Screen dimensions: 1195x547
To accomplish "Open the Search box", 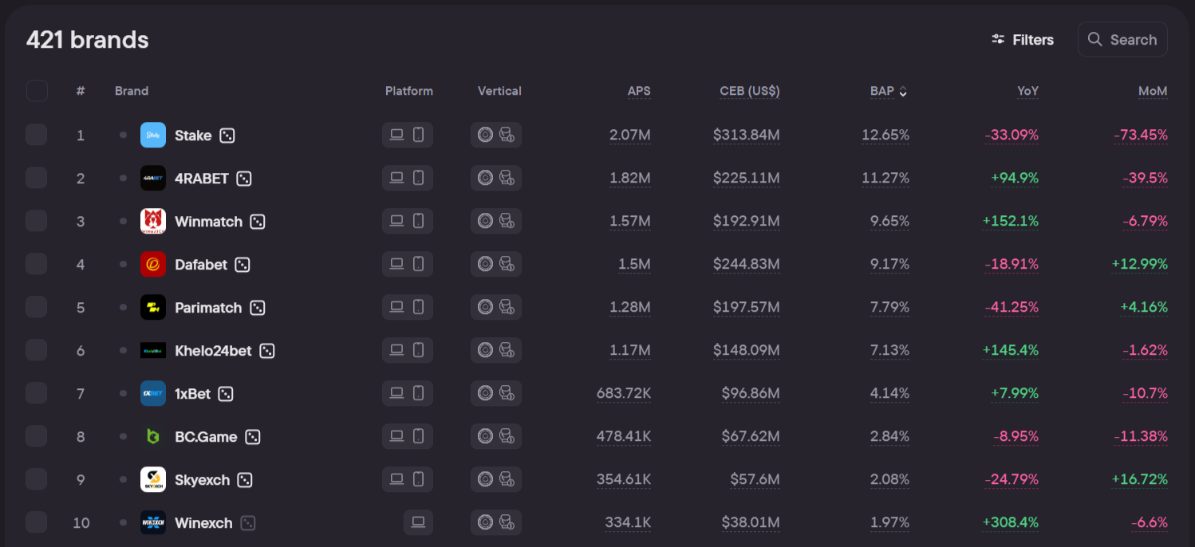I will click(1122, 39).
